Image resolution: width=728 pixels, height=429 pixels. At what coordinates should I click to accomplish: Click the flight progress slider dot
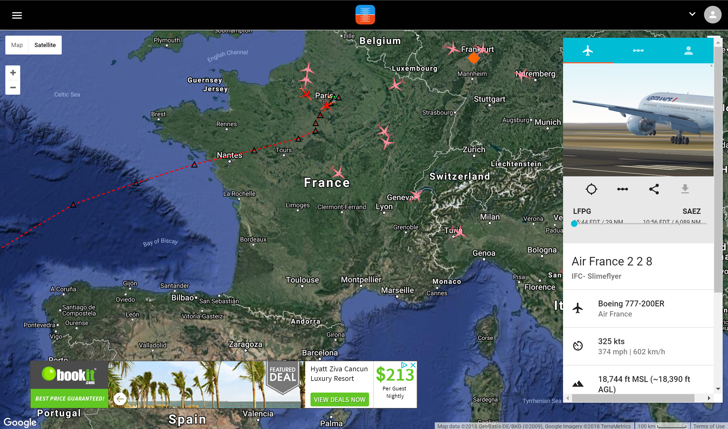574,224
